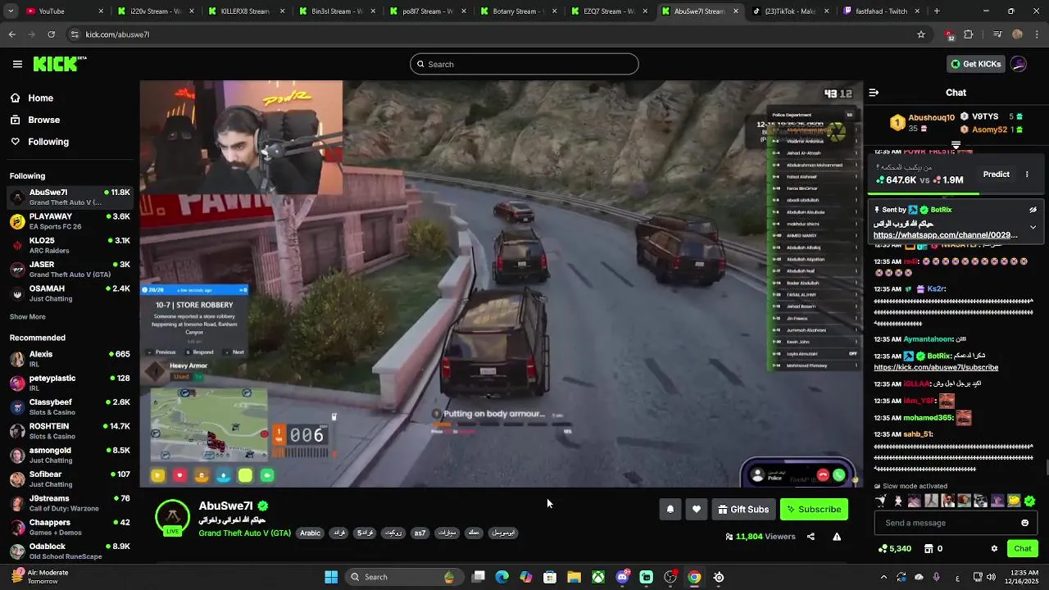Viewport: 1049px width, 590px height.
Task: Open Xbox app from taskbar
Action: pos(599,577)
